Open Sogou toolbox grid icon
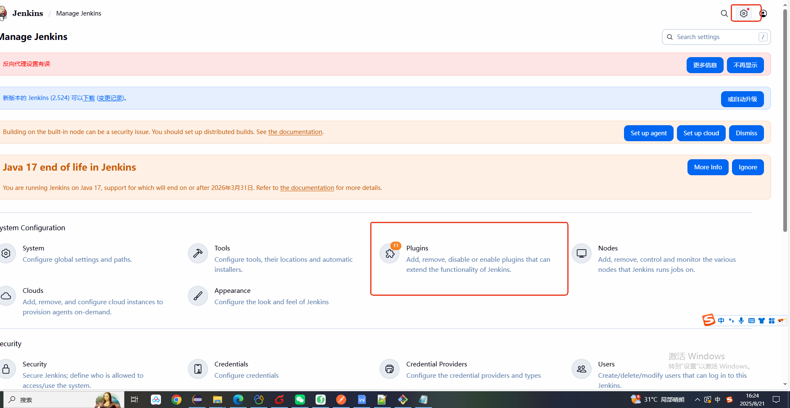This screenshot has height=408, width=790. pos(772,321)
